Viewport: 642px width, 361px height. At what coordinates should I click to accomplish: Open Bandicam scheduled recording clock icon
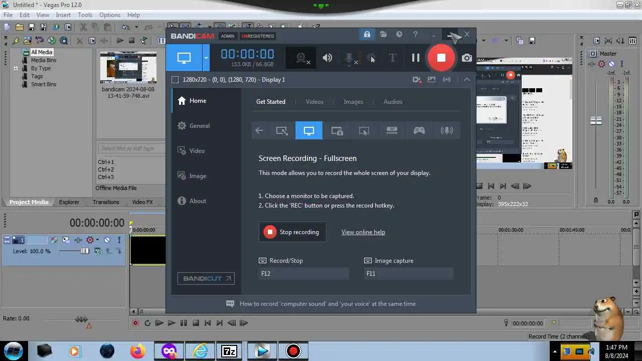[399, 35]
